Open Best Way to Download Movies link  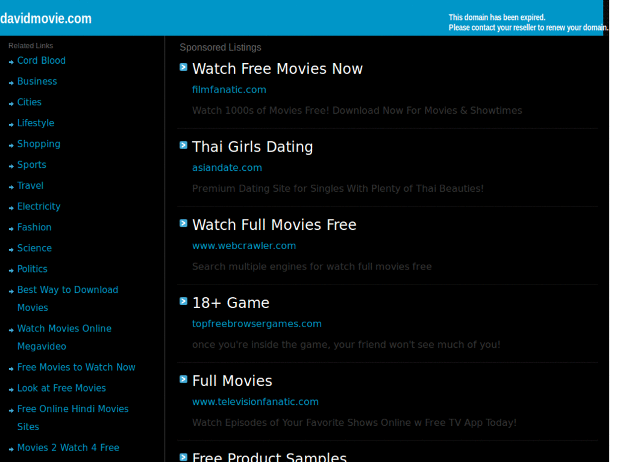point(67,298)
